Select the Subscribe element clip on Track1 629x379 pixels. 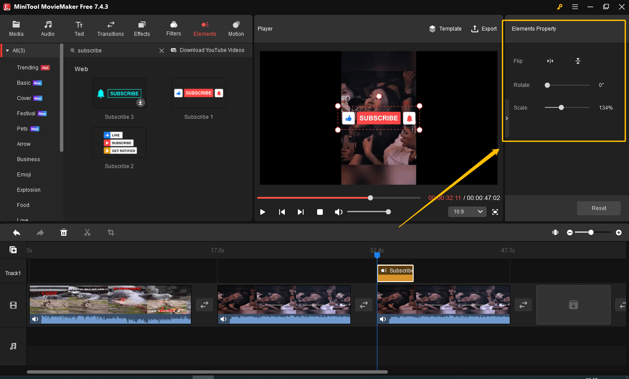click(395, 273)
